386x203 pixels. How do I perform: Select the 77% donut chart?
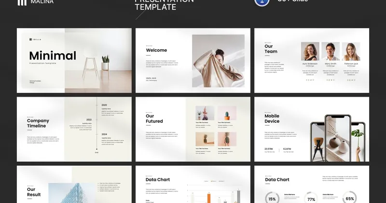click(311, 197)
